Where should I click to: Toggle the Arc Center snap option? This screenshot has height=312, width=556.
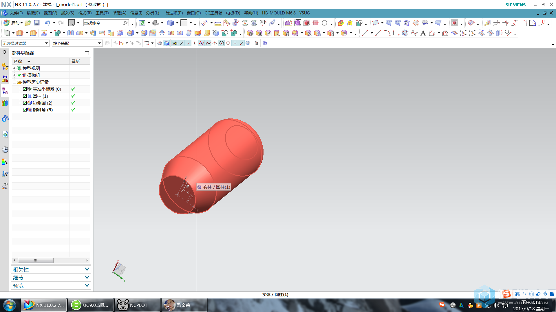[222, 43]
